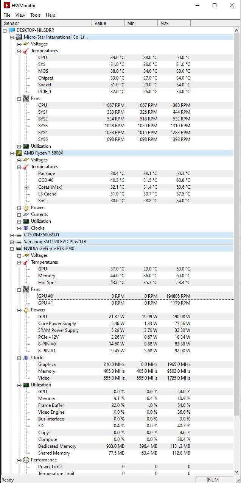Open the Tools menu

click(36, 15)
